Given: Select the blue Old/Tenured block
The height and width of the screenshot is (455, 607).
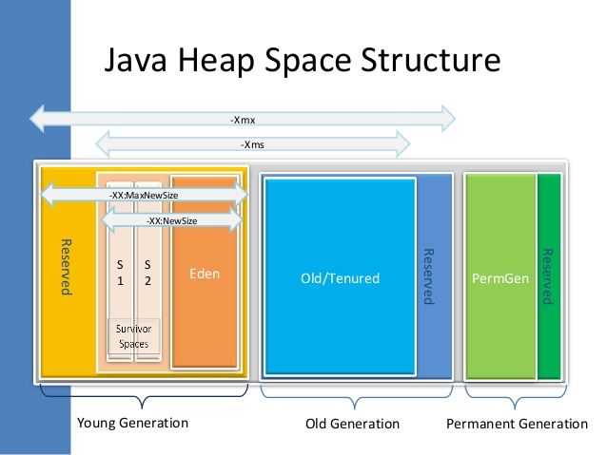Looking at the screenshot, I should [340, 276].
